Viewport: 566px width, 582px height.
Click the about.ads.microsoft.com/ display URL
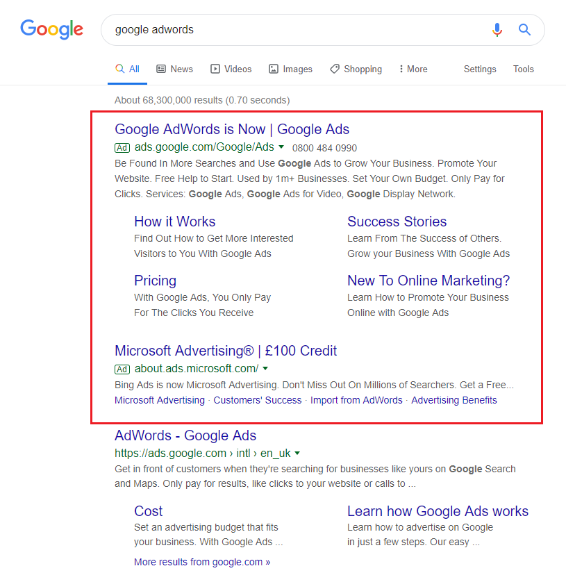(x=197, y=368)
